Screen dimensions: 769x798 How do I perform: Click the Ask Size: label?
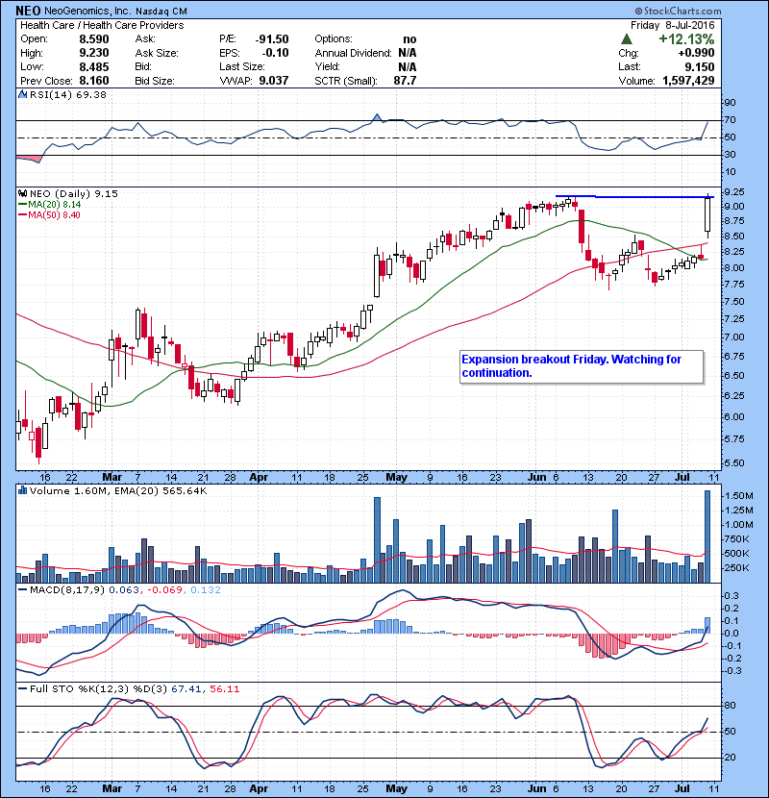click(157, 53)
